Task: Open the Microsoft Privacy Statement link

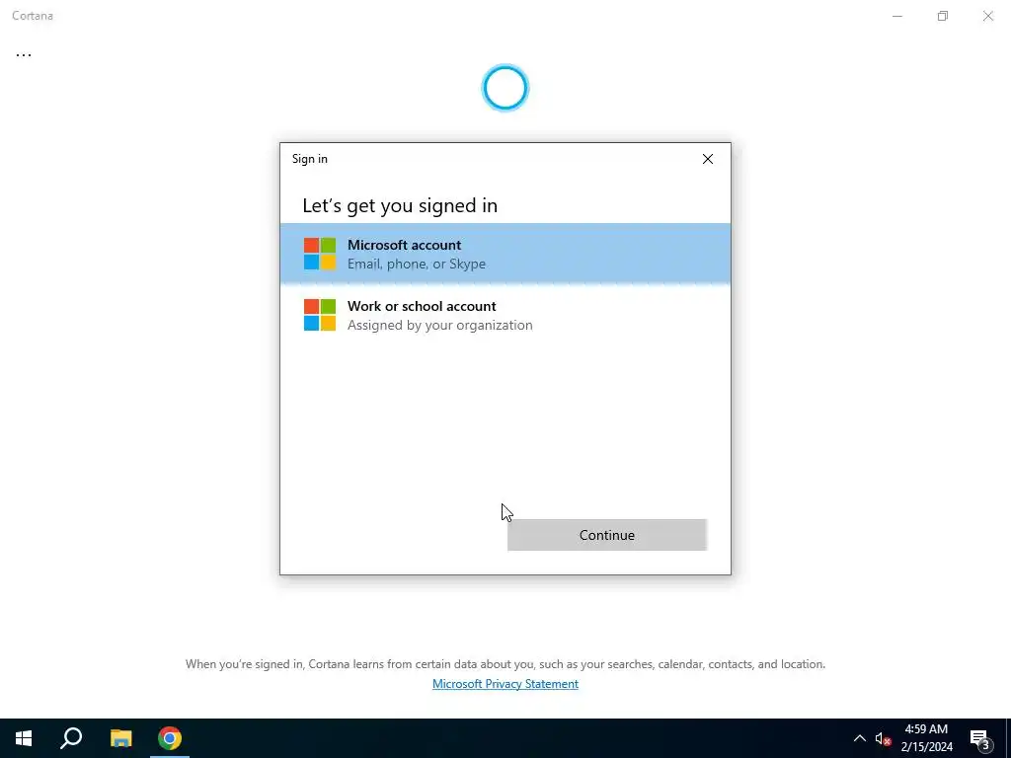Action: click(505, 684)
